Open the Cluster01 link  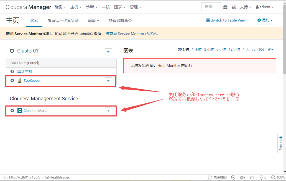(x=28, y=51)
